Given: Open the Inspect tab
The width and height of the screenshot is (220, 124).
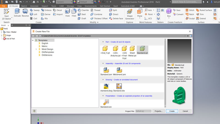Looking at the screenshot, I should point(45,6).
